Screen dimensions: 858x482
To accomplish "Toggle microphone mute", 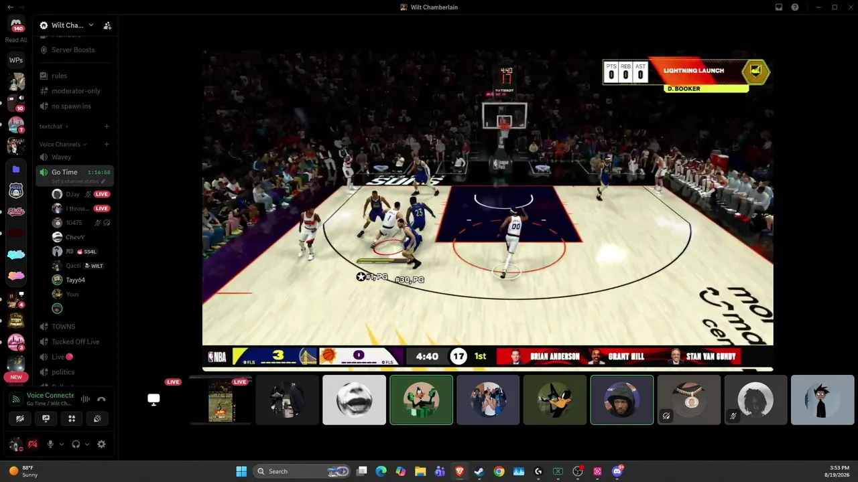I will 50,445.
